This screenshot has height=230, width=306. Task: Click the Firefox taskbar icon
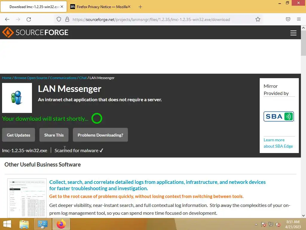(x=61, y=224)
